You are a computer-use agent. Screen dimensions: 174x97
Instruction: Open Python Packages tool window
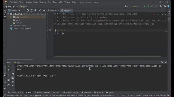coord(42,92)
